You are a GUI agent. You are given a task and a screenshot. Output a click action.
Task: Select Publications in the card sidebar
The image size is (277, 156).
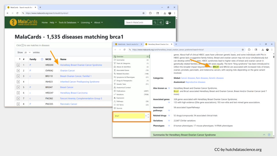point(131,91)
